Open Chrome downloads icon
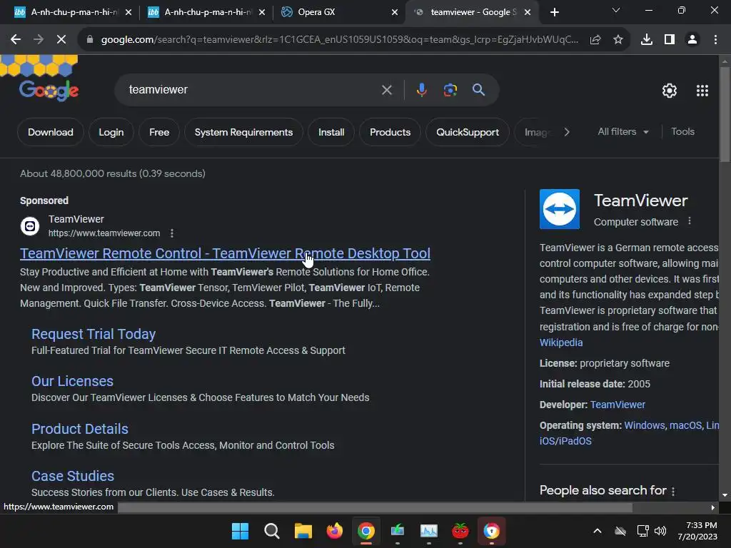Image resolution: width=731 pixels, height=548 pixels. (x=647, y=40)
